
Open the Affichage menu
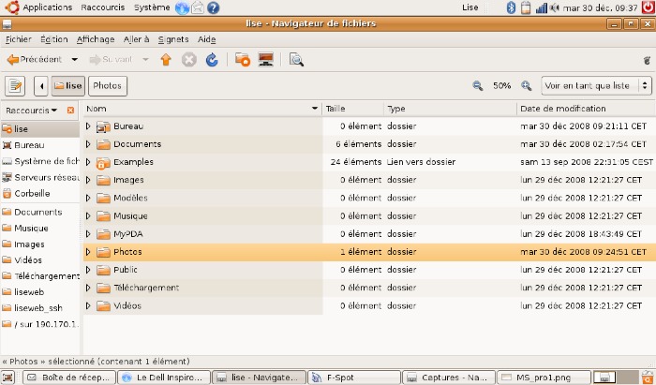click(x=96, y=39)
